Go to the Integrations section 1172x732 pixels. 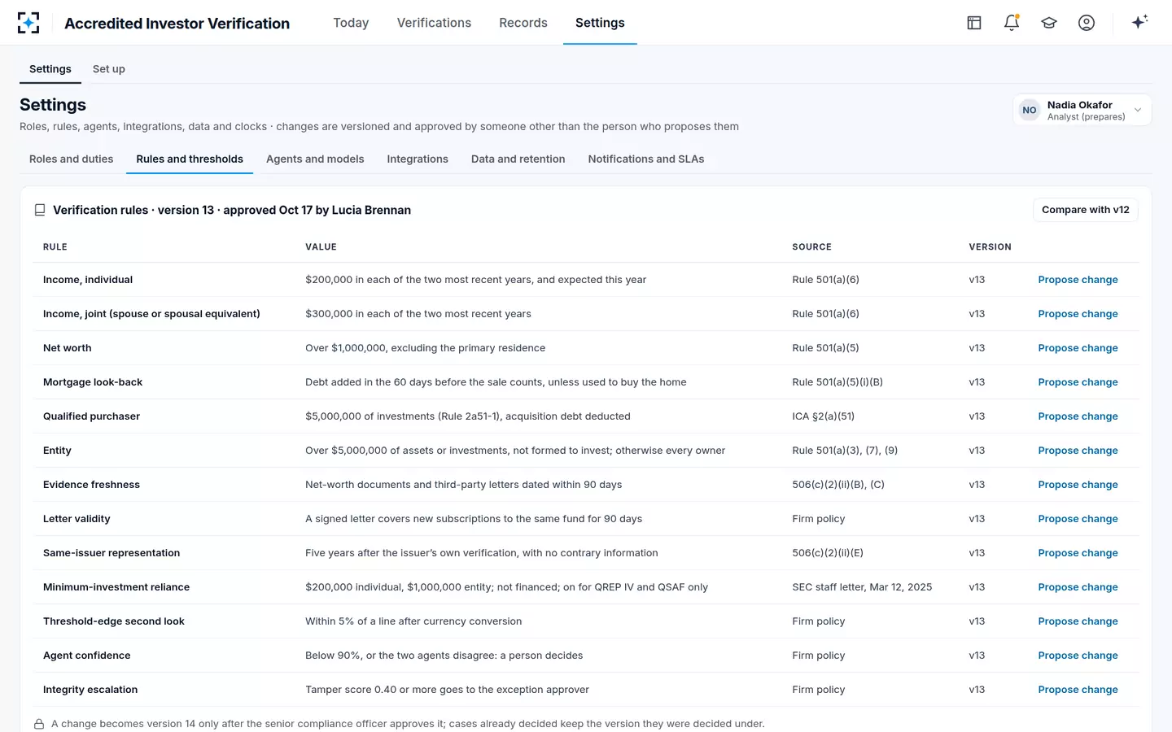click(418, 159)
